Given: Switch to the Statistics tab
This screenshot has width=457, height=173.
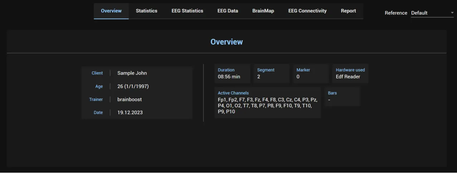Looking at the screenshot, I should point(147,11).
